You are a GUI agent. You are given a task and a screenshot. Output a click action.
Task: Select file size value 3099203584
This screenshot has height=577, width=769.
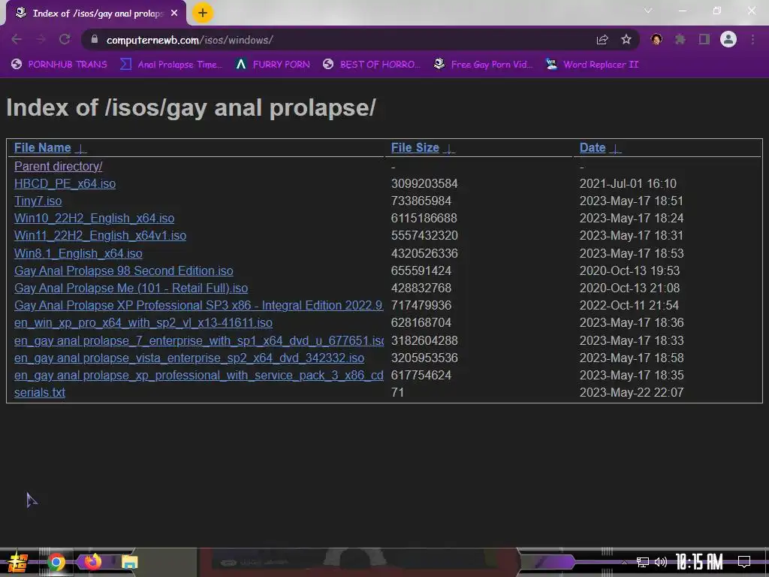424,183
